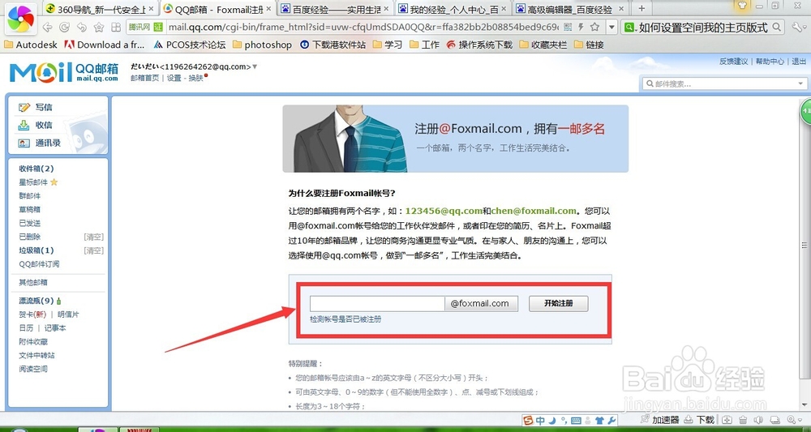
Task: Expand the account dropdown arrow beside email address
Action: click(255, 67)
